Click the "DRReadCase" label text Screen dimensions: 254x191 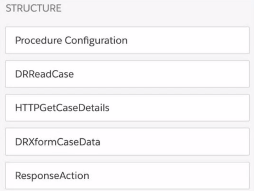[x=44, y=74]
